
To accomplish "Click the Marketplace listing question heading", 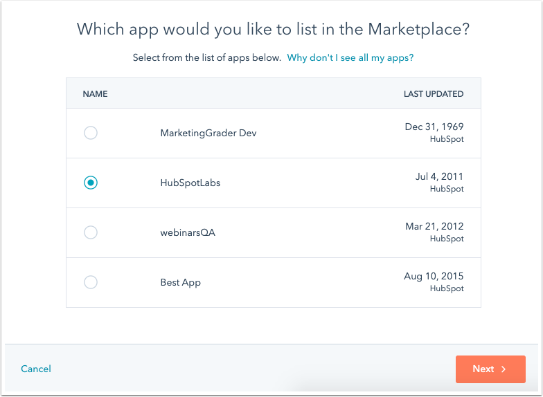I will pos(274,29).
